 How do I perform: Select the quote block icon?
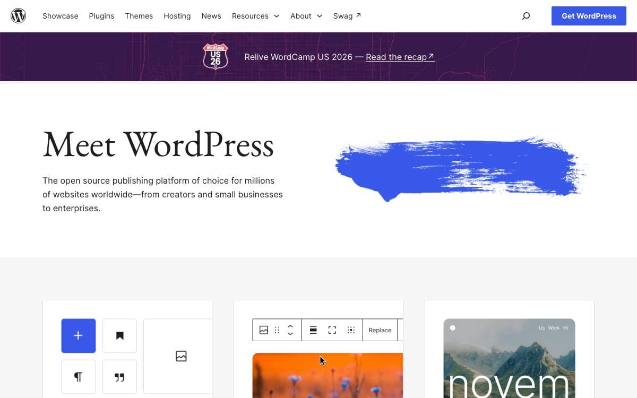tap(119, 377)
